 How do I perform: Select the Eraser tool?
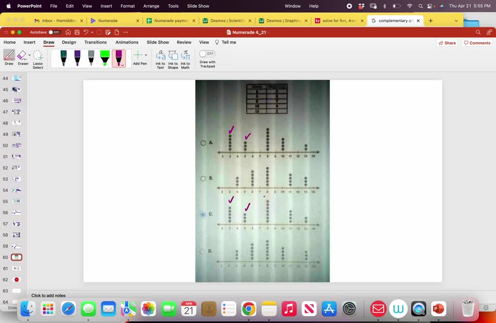(22, 58)
